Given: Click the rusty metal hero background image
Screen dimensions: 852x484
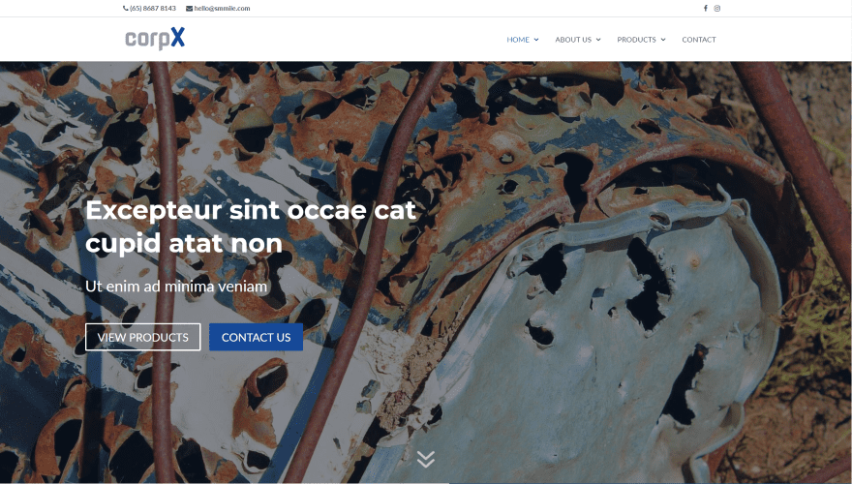Looking at the screenshot, I should coord(597,326).
